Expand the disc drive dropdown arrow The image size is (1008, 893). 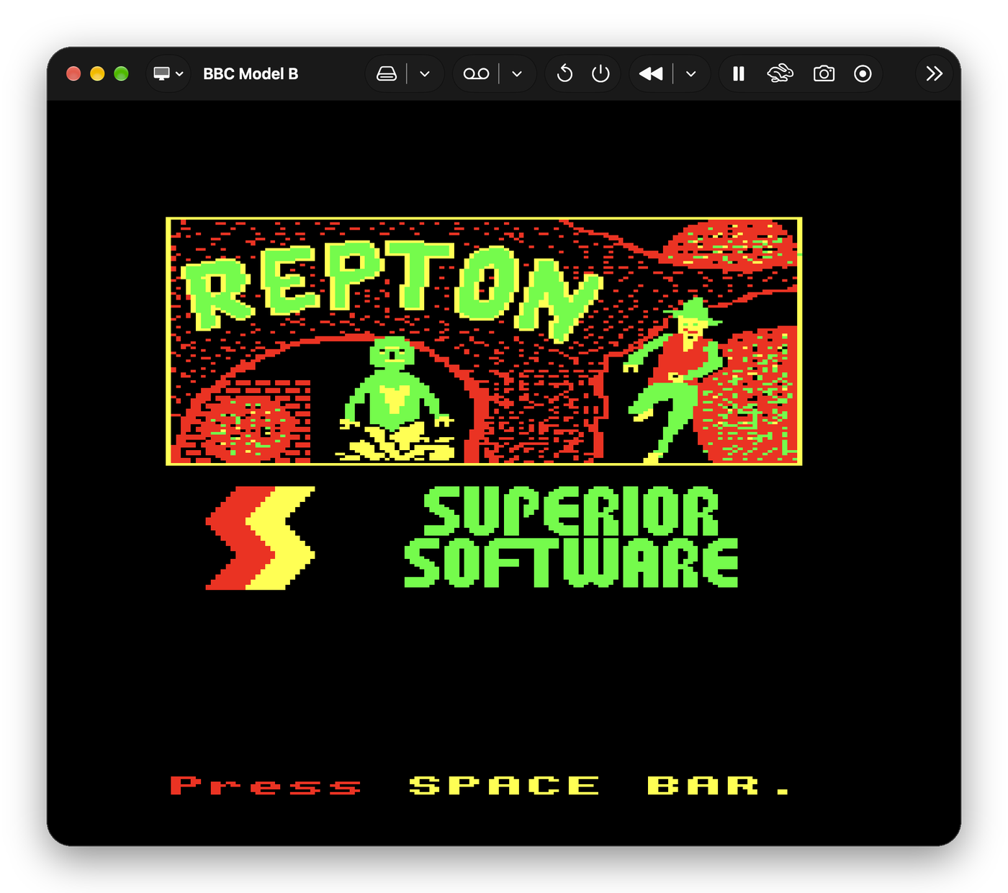click(x=425, y=73)
